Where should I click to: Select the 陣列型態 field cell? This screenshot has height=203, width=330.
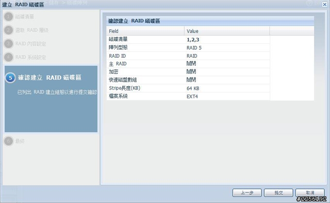click(145, 48)
